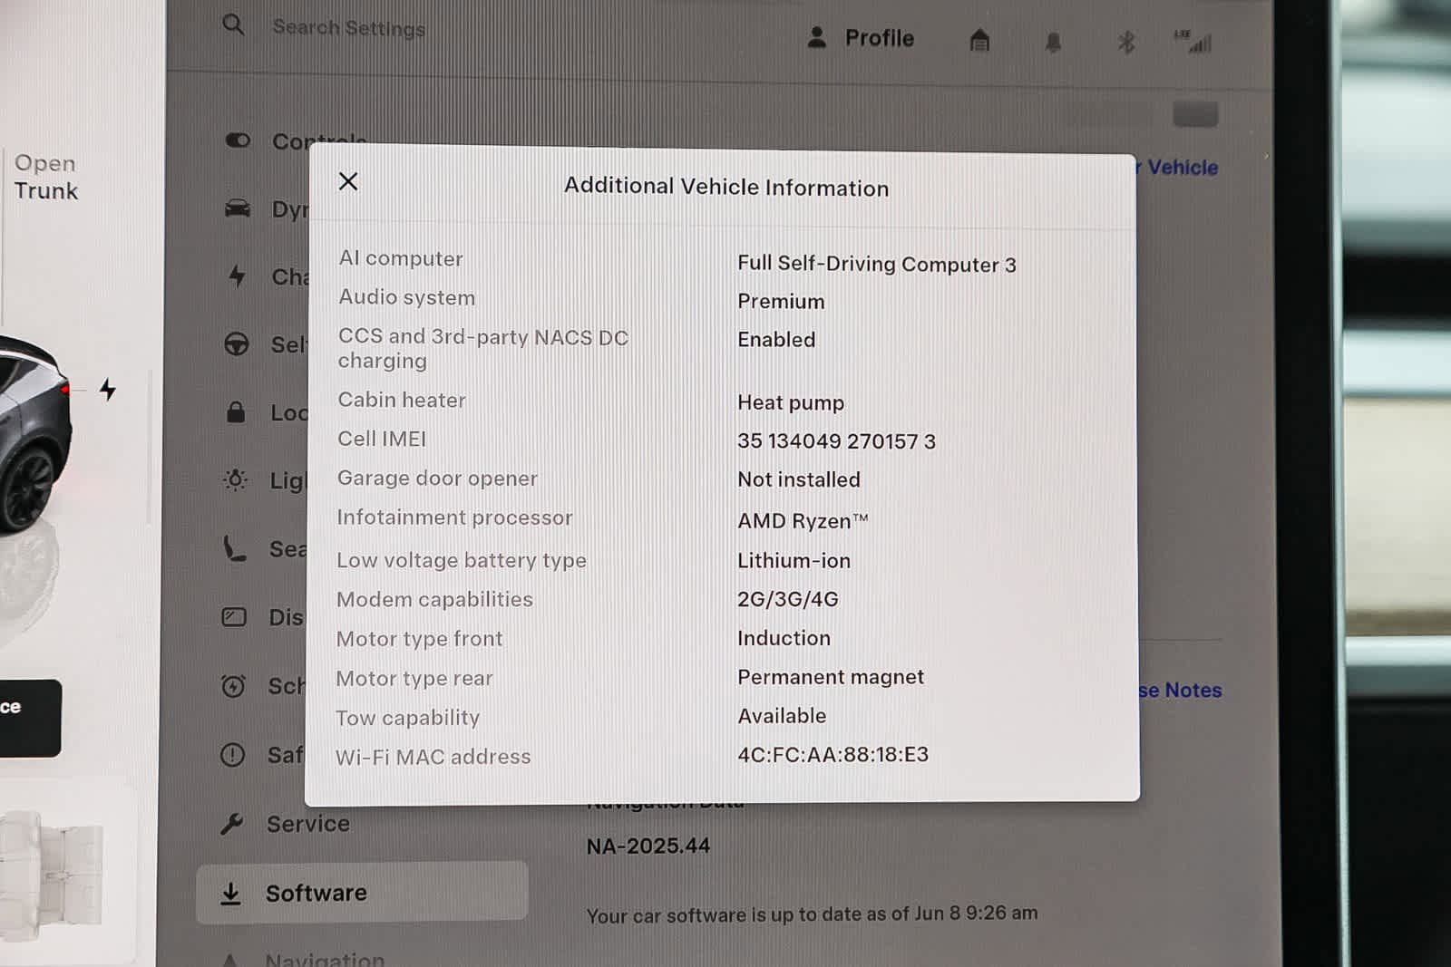Select the Seats icon in sidebar

(x=234, y=548)
